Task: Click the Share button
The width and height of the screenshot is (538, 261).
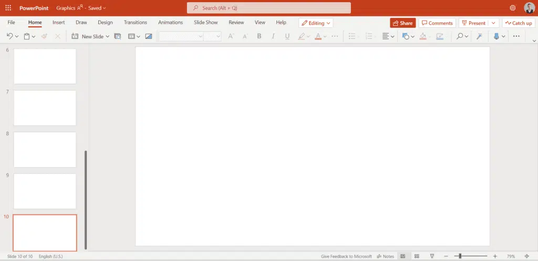Action: pos(402,23)
